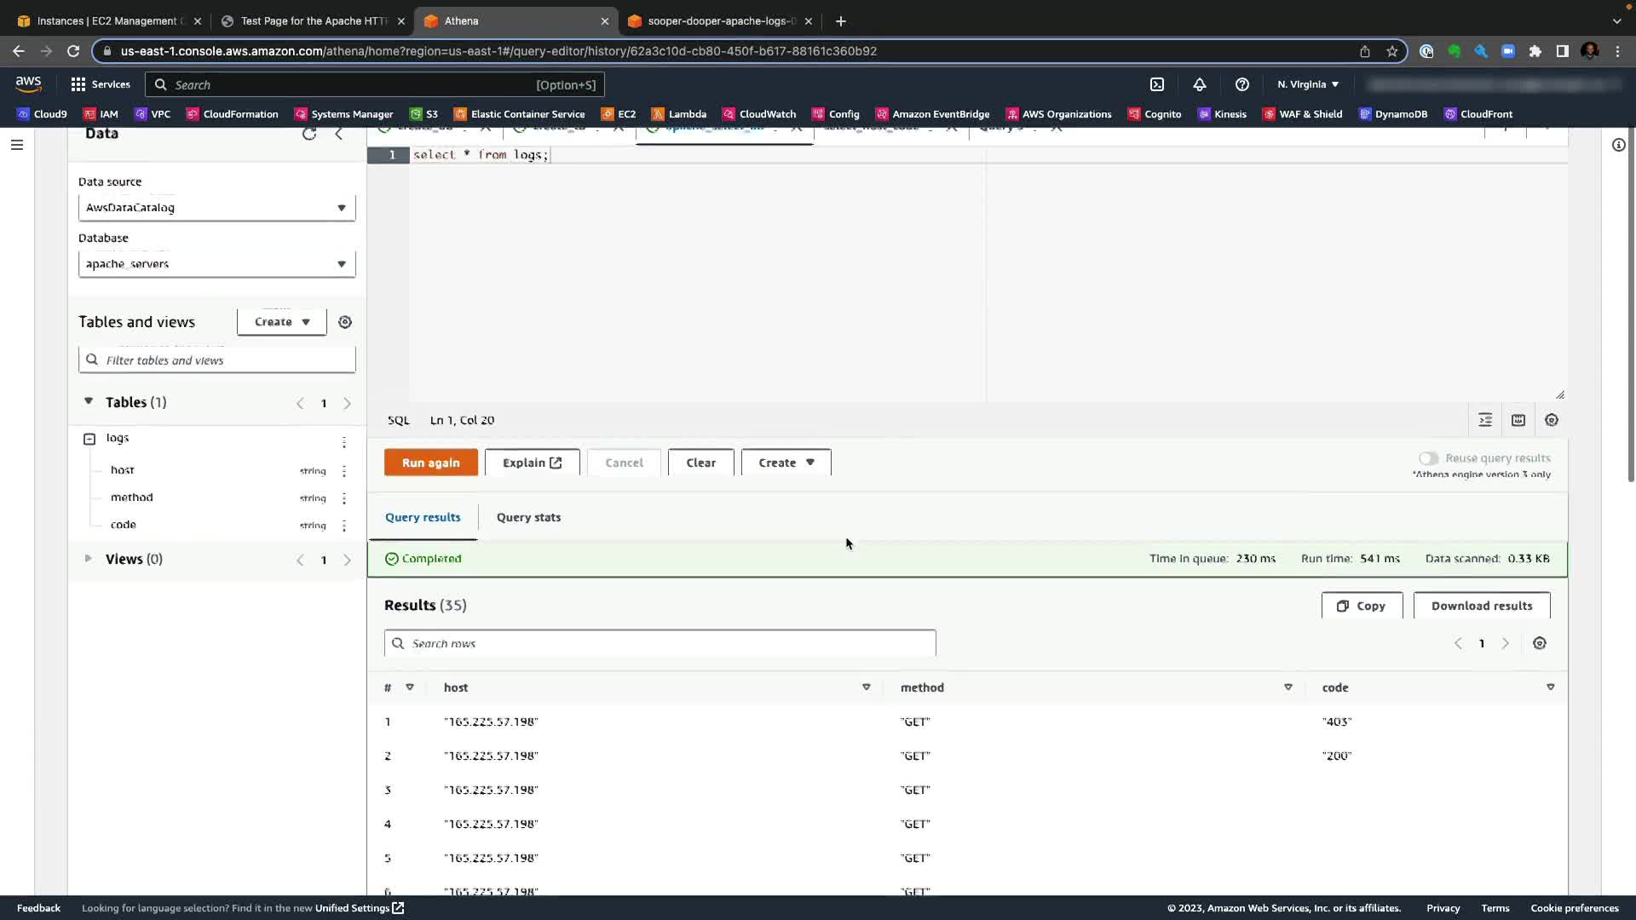
Task: Switch to Query stats tab
Action: pos(528,517)
